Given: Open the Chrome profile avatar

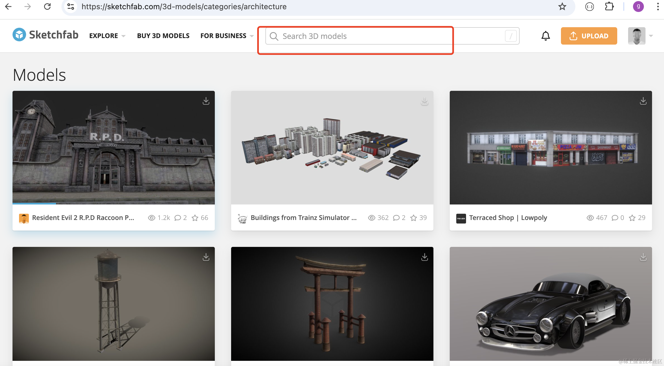Looking at the screenshot, I should [x=638, y=7].
